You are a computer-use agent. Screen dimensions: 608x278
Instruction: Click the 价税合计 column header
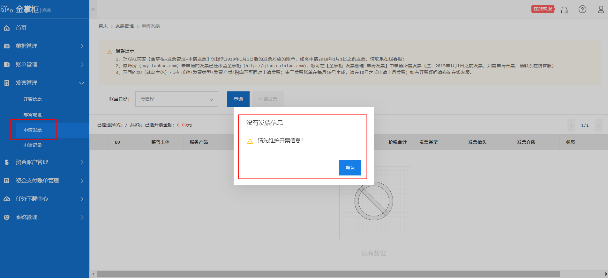pos(398,142)
